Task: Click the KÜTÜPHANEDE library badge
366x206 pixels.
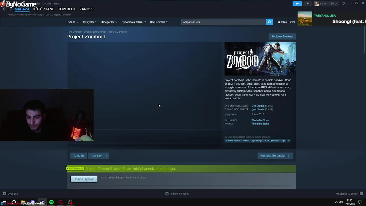Action: [x=75, y=169]
